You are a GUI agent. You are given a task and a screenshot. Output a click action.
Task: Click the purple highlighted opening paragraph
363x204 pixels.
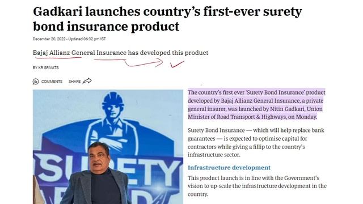[x=256, y=104]
